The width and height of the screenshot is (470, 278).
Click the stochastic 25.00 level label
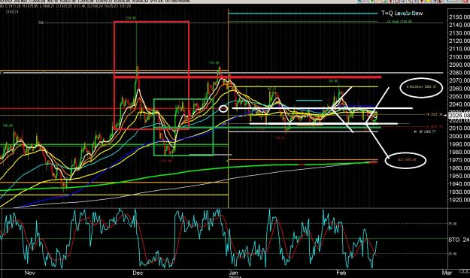click(x=453, y=254)
